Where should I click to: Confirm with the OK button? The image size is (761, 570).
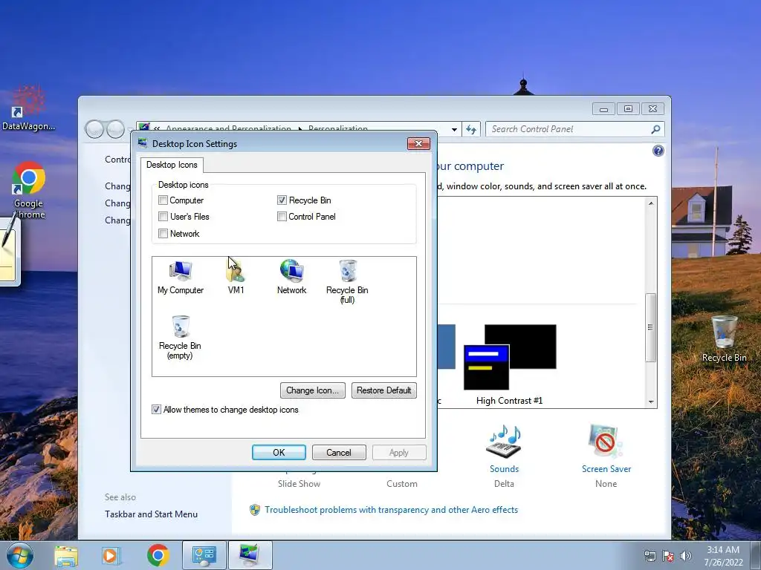pos(279,452)
